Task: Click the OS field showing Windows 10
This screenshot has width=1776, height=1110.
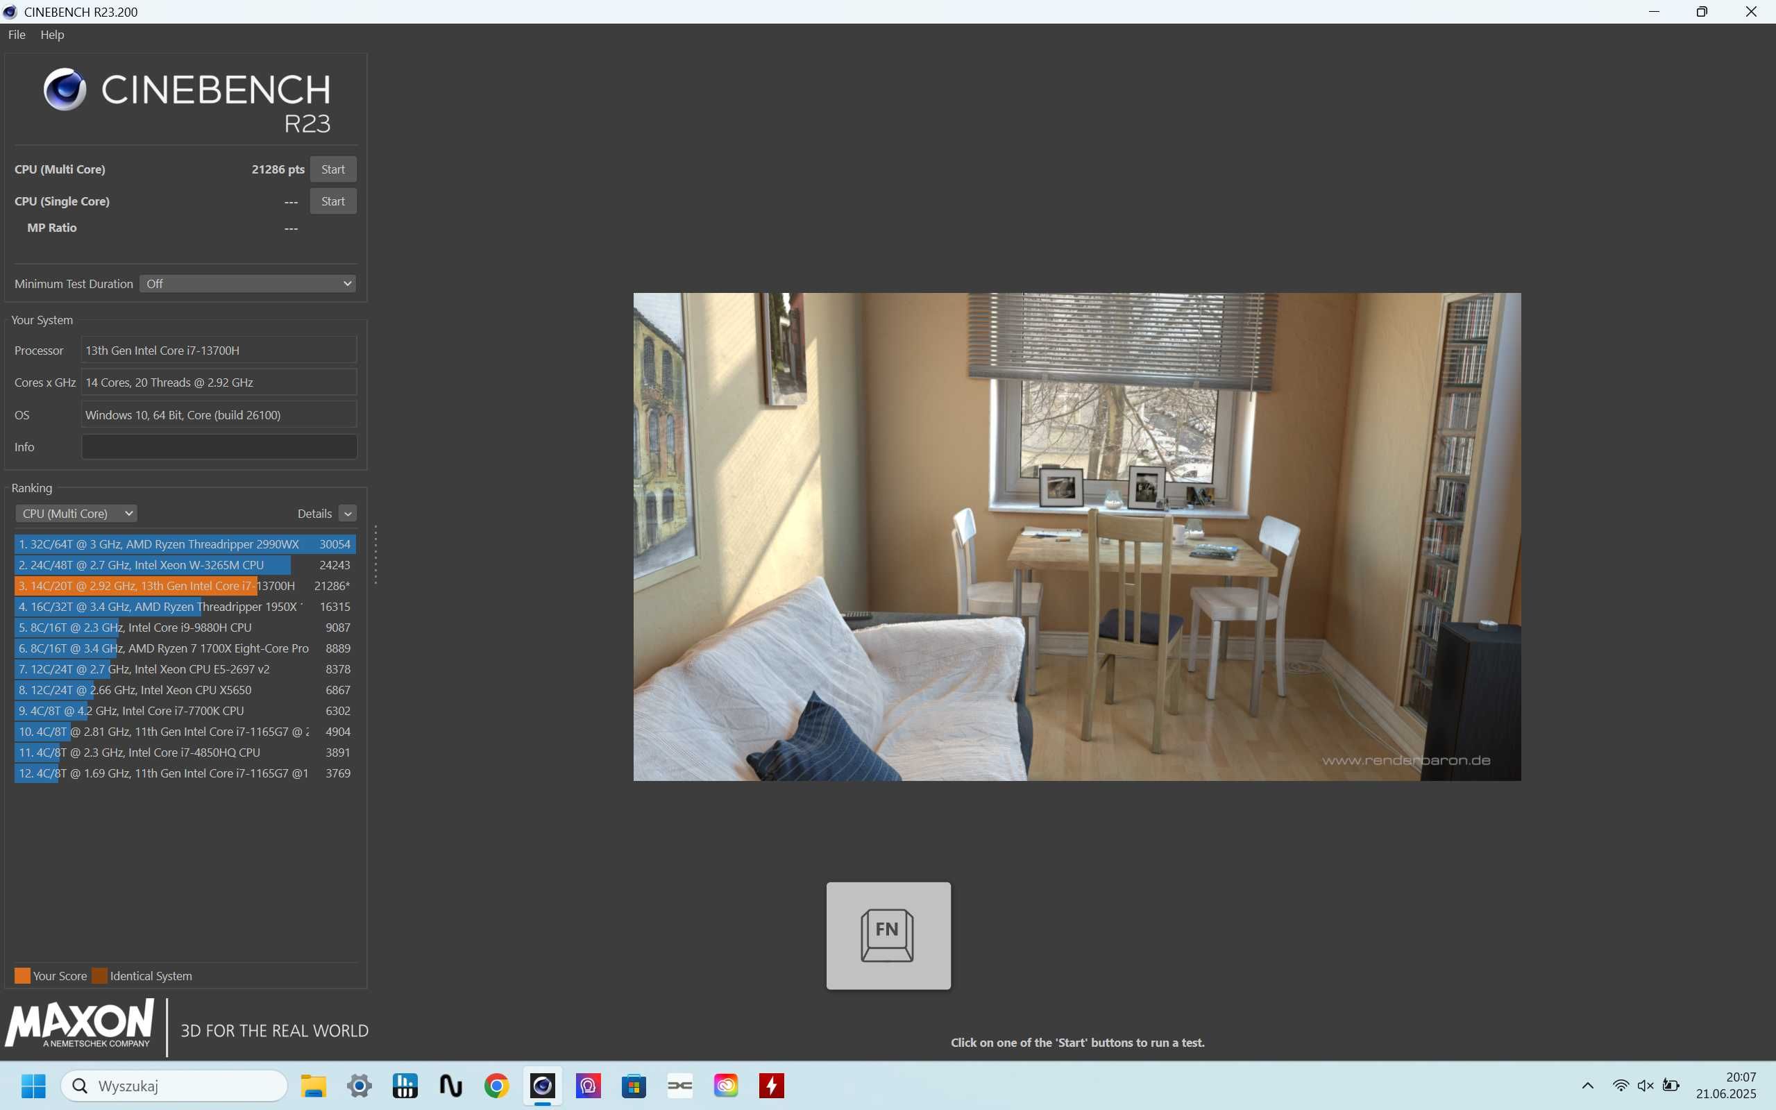Action: [x=219, y=415]
